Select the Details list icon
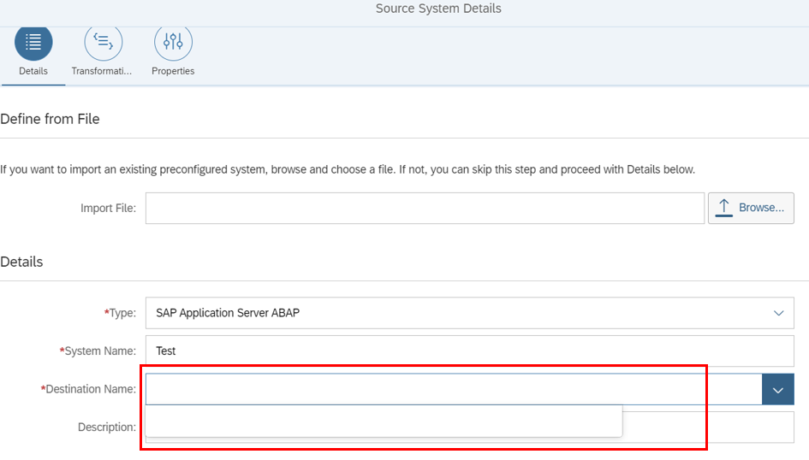 [33, 42]
